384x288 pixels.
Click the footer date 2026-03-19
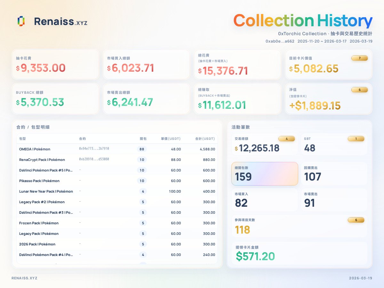pyautogui.click(x=361, y=278)
